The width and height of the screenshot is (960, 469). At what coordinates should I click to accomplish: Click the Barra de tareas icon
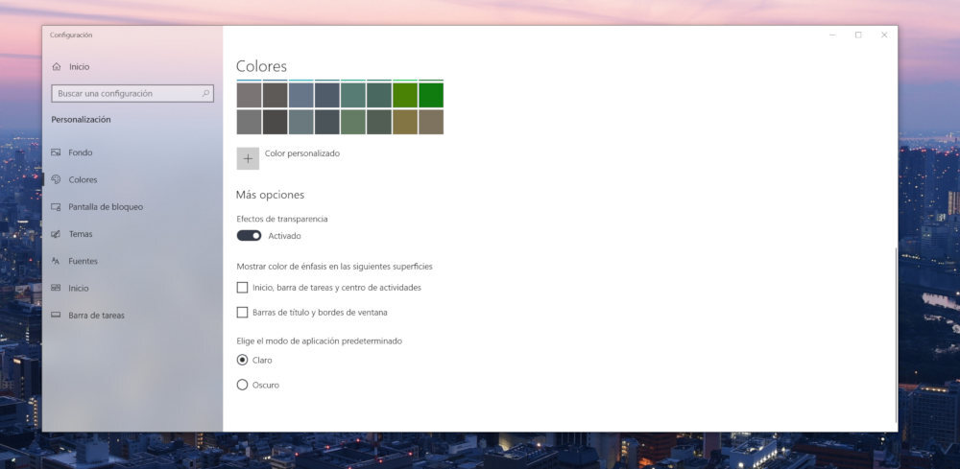point(56,315)
